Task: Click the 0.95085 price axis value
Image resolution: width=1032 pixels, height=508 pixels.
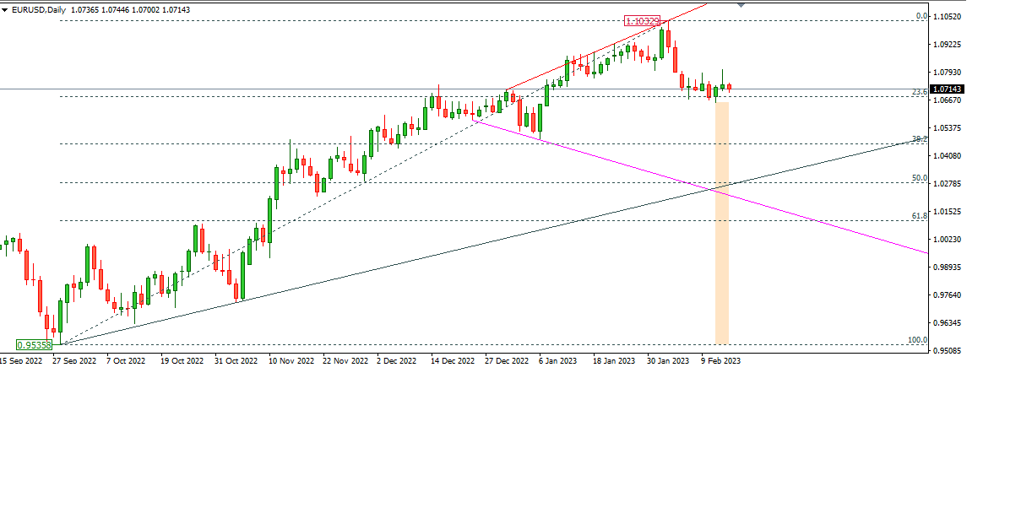Action: [949, 351]
